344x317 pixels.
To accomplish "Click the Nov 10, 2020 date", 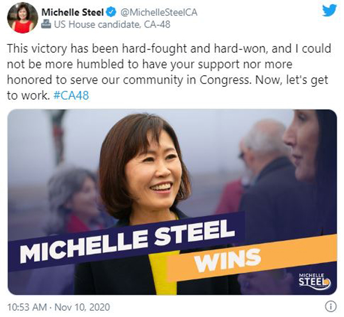I will point(82,307).
